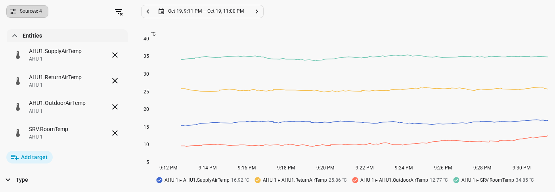Go to next time range arrow
The width and height of the screenshot is (555, 192).
[x=257, y=11]
